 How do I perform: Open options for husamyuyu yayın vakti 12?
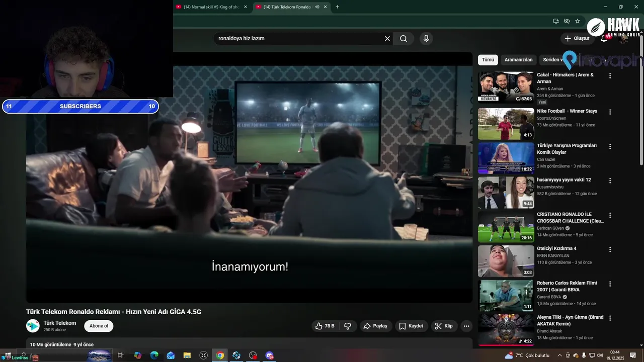click(x=610, y=180)
